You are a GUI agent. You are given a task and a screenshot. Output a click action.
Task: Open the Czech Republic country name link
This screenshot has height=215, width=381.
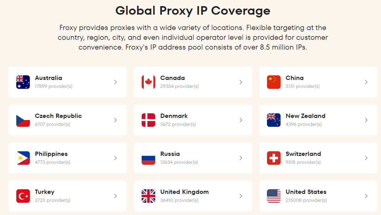tap(58, 116)
